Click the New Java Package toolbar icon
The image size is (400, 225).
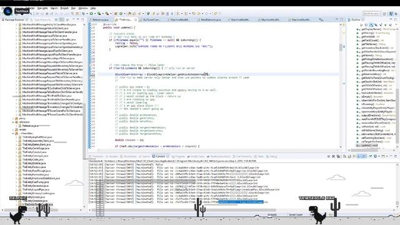(x=116, y=14)
